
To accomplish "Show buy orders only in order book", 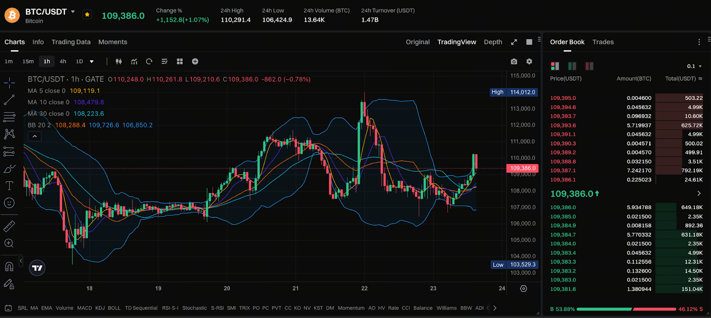I will 572,66.
